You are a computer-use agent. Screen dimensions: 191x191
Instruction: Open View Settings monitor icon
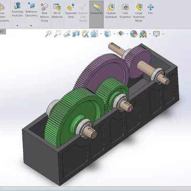click(x=156, y=34)
